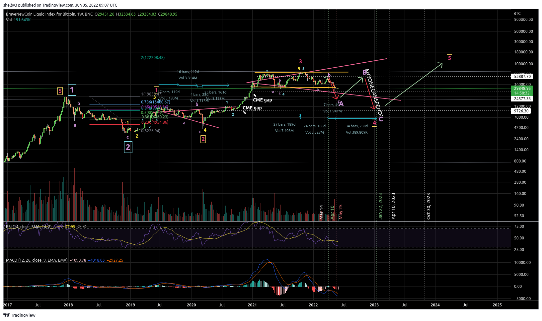Click the large purple letter B label
Viewport: 542px width, 321px height.
pyautogui.click(x=364, y=72)
